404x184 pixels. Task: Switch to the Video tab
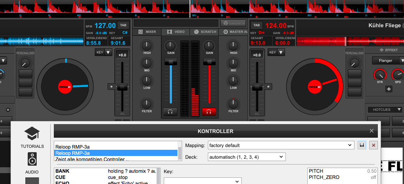(x=176, y=32)
